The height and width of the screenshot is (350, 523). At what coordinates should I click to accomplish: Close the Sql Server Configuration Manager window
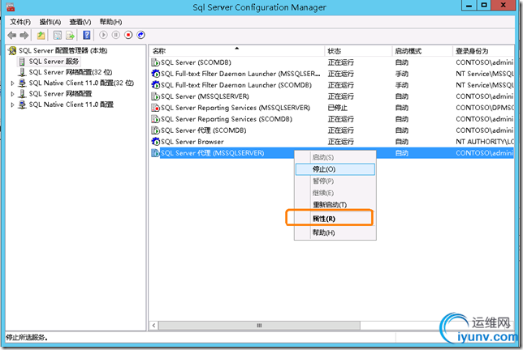click(504, 6)
